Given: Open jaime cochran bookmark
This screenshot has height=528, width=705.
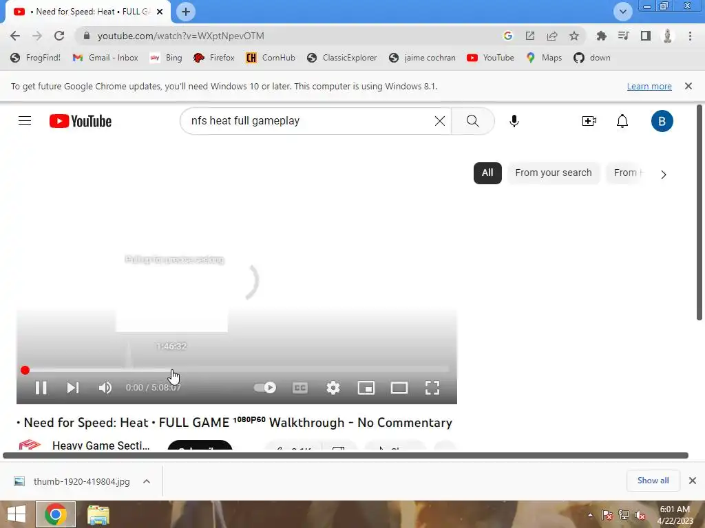Looking at the screenshot, I should [422, 58].
